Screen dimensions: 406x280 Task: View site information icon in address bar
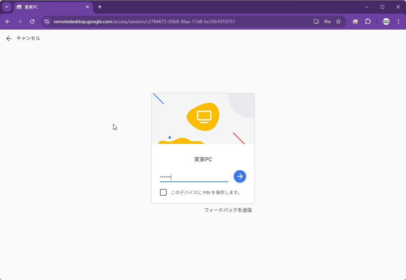[47, 21]
